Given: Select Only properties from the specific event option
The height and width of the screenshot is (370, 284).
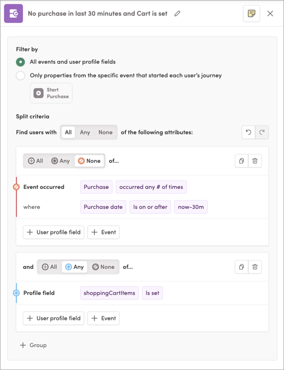Looking at the screenshot, I should (x=21, y=76).
